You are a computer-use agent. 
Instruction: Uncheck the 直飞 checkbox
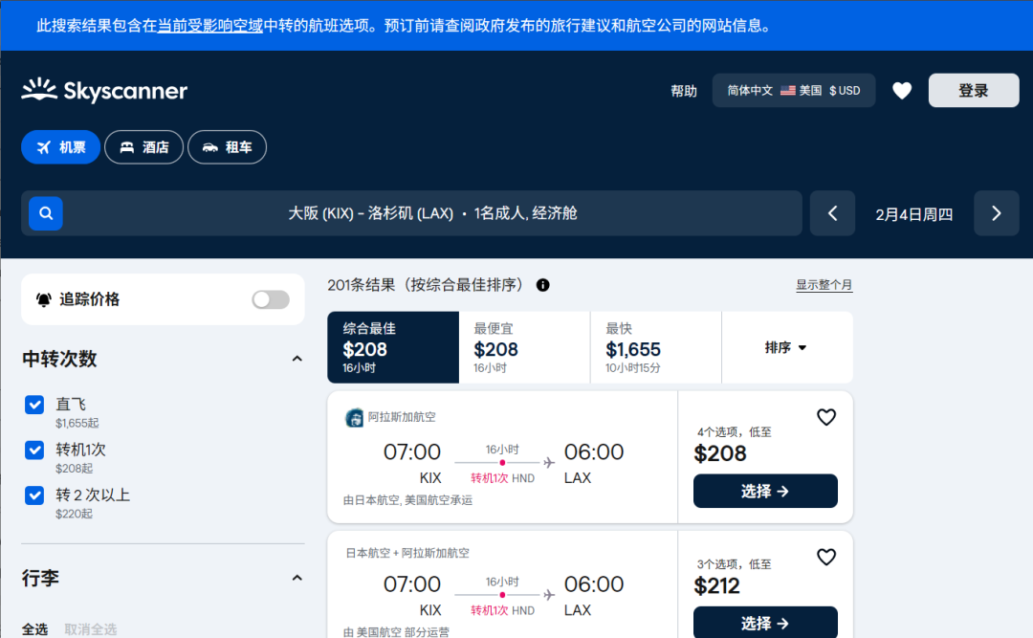pyautogui.click(x=34, y=405)
